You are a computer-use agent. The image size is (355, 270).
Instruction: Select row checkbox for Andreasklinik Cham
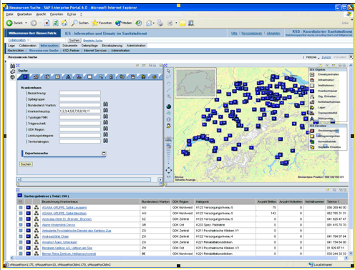[x=21, y=236]
